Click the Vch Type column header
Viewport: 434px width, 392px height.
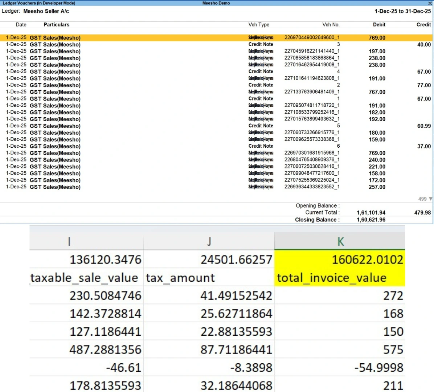(x=259, y=24)
